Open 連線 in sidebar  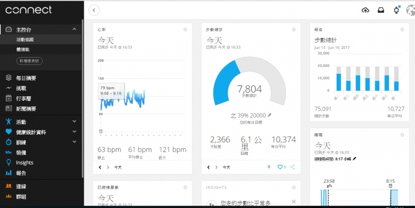click(21, 186)
